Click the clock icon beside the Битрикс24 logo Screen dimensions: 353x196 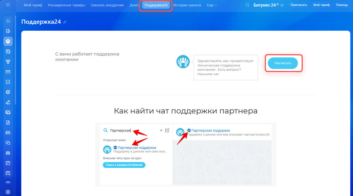tap(278, 4)
